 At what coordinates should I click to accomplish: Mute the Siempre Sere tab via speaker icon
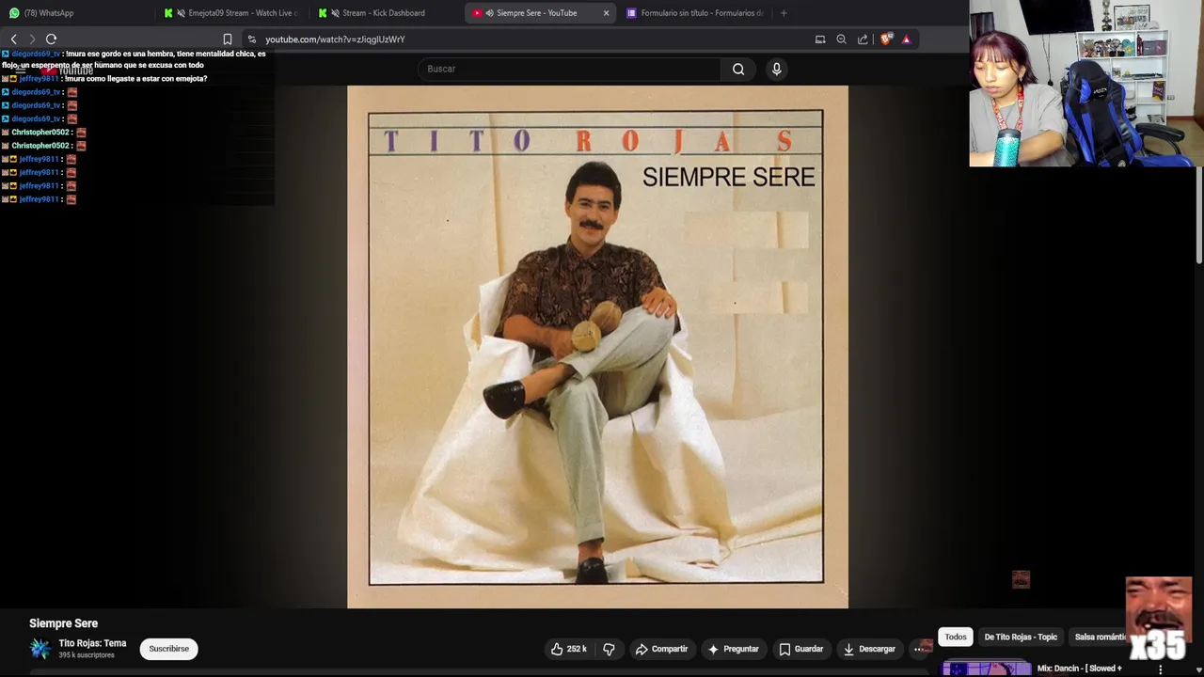489,13
